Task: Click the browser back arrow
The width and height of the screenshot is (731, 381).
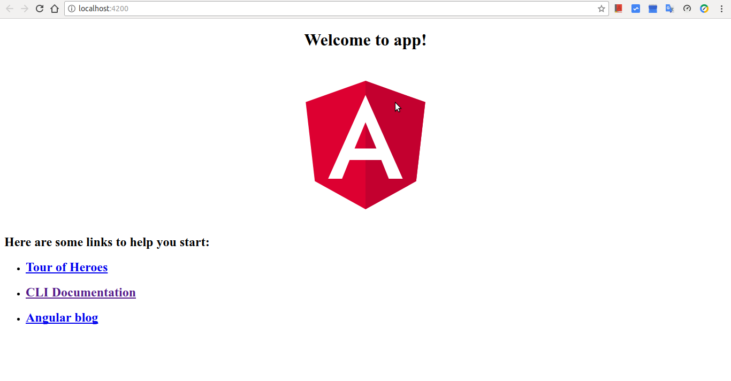Action: (9, 9)
